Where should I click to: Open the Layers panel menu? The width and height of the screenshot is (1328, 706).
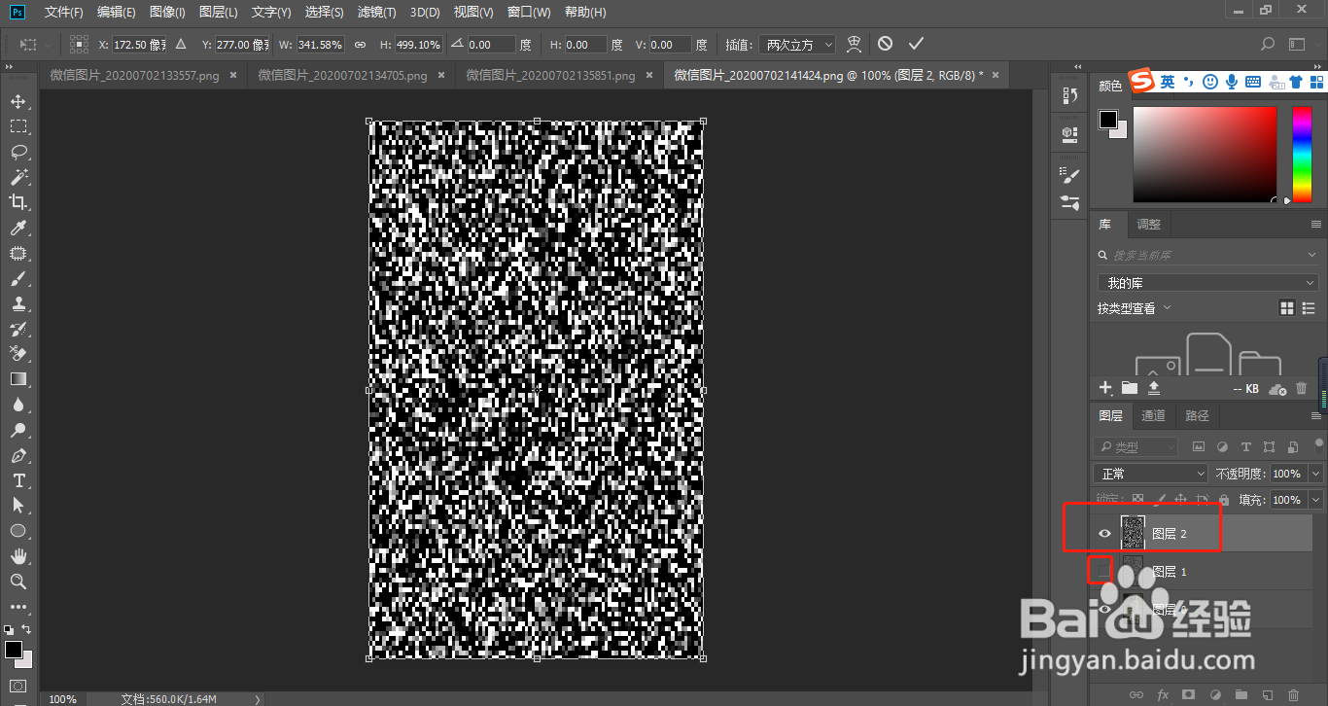point(1316,416)
